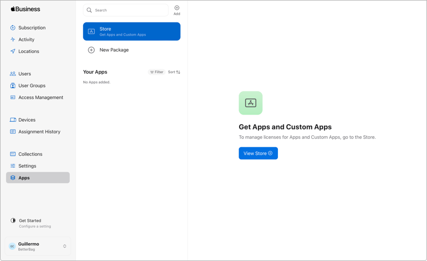
Task: Click the View Store button
Action: click(x=258, y=153)
